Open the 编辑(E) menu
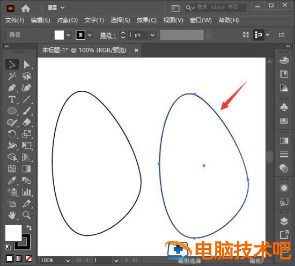 (x=40, y=20)
